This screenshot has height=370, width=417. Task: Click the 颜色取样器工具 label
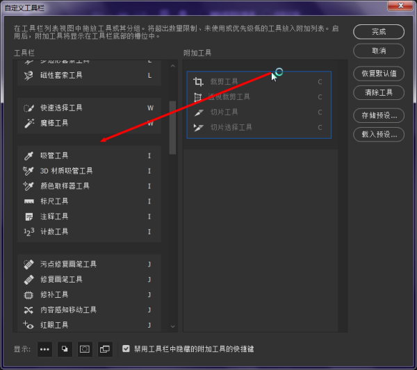click(65, 186)
